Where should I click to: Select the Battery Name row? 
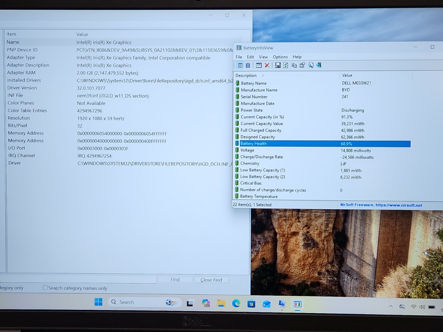point(323,83)
